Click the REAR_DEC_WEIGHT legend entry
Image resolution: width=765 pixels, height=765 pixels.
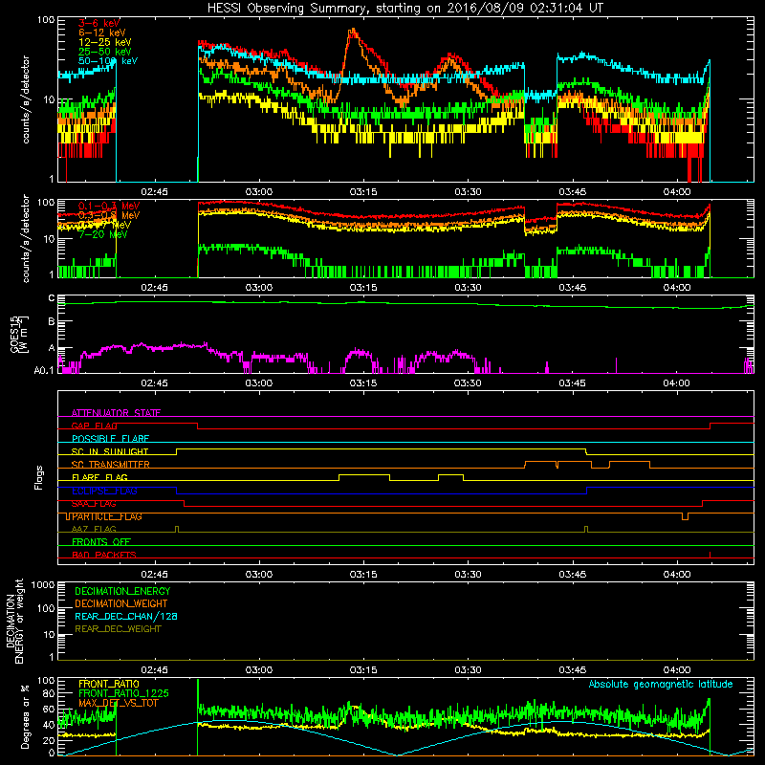pos(118,629)
